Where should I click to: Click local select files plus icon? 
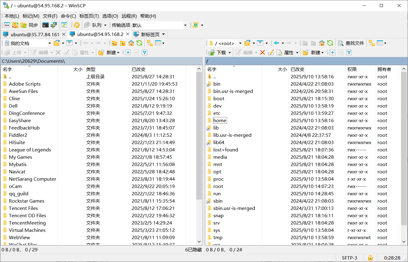click(x=128, y=52)
